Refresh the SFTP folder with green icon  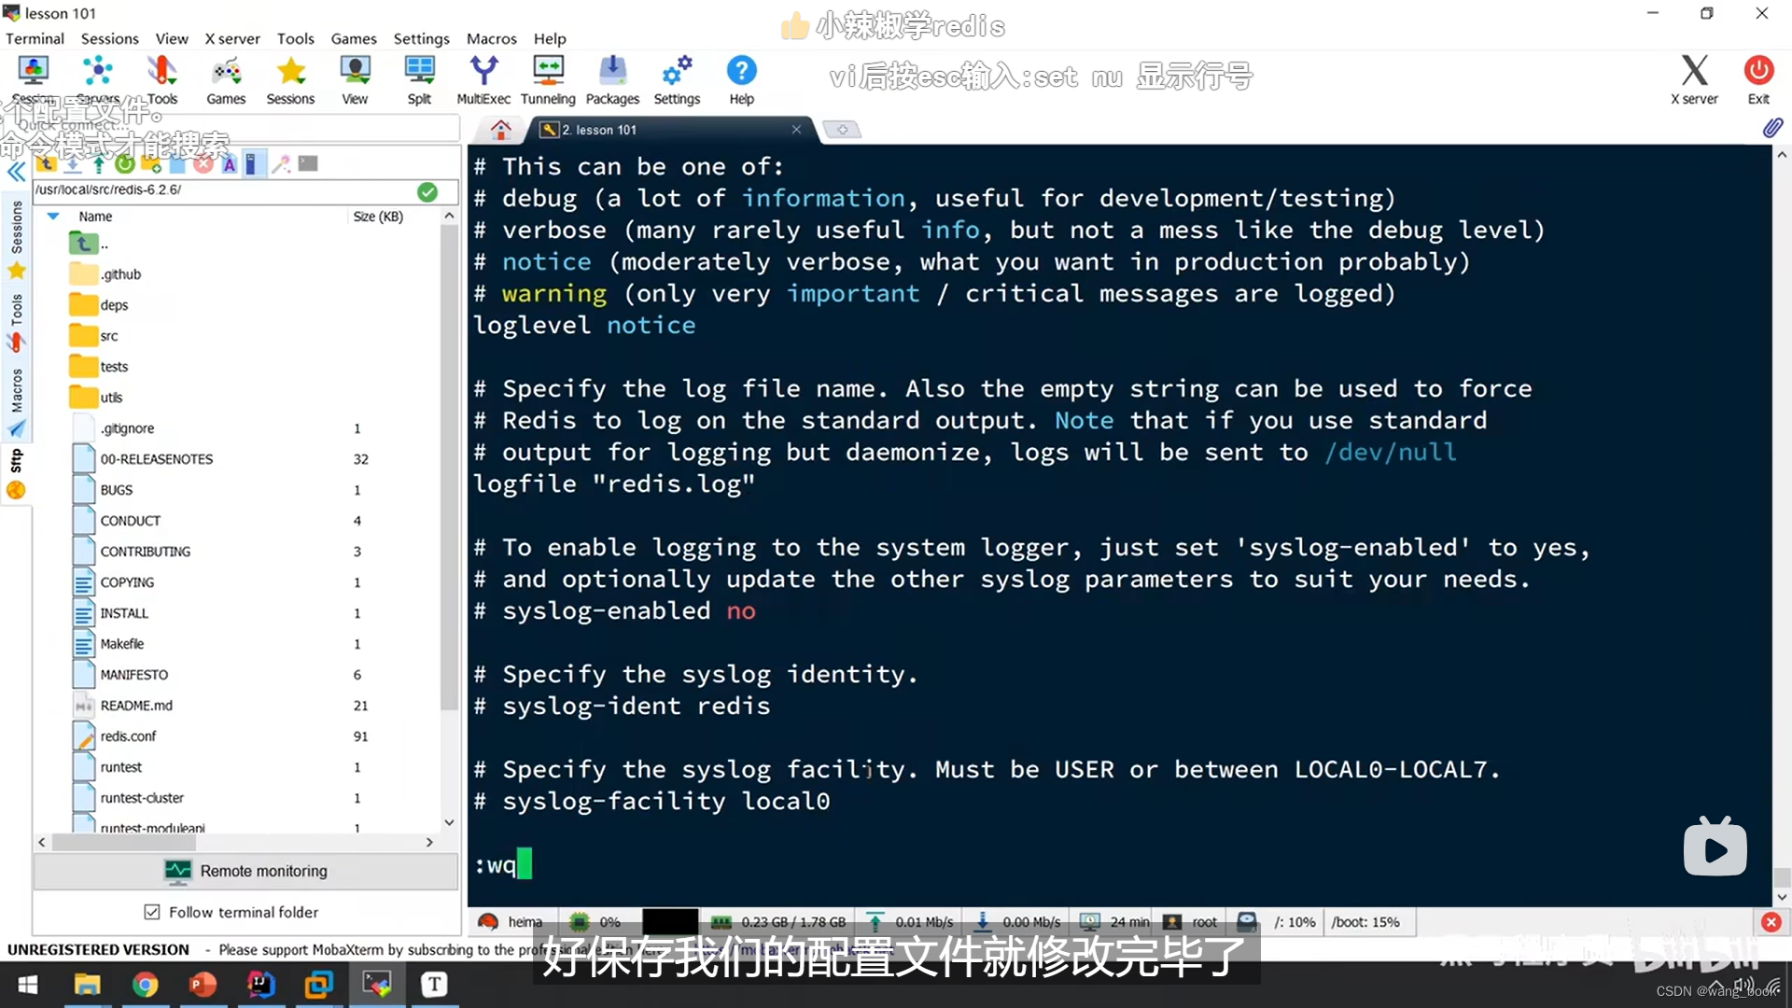124,164
